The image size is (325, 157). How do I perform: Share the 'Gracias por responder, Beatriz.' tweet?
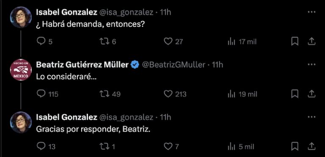click(311, 146)
